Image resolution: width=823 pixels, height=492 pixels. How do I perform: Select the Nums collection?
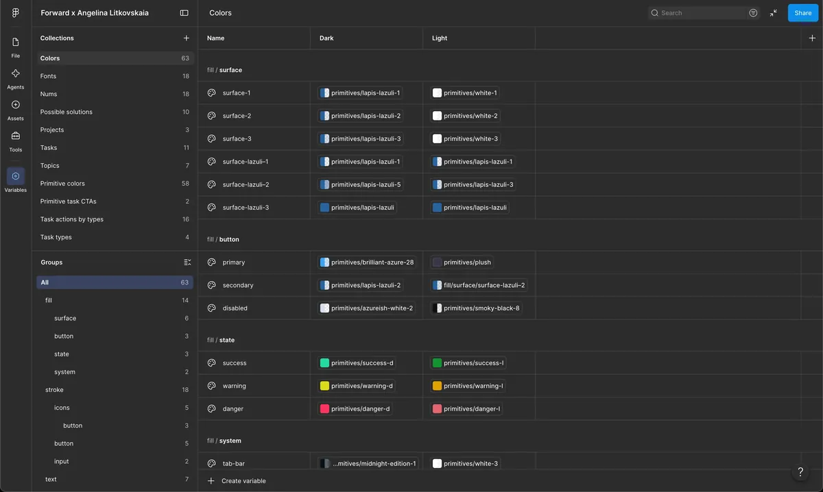click(115, 94)
